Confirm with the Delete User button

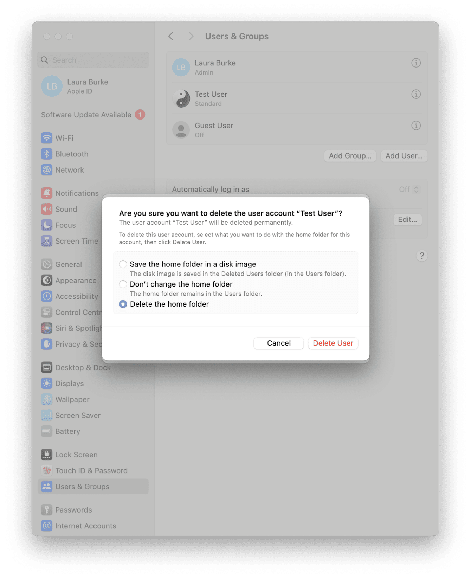(333, 343)
